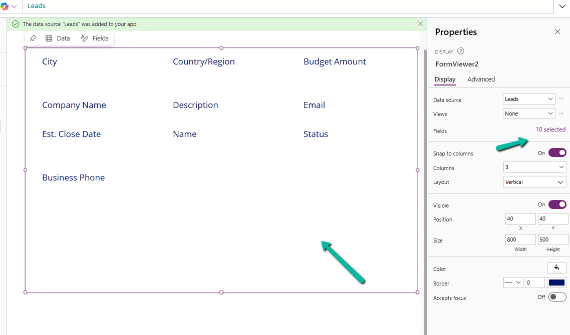
Task: Change Layout using the Vertical dropdown
Action: point(534,181)
